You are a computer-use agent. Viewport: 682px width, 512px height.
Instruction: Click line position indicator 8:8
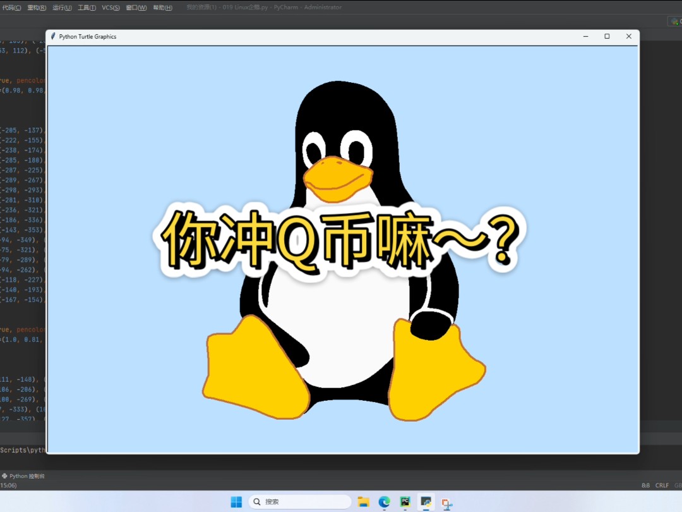point(646,485)
